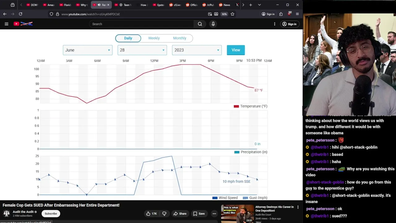Open the day 28 dropdown
Screen dimensions: 396x223
click(x=142, y=50)
